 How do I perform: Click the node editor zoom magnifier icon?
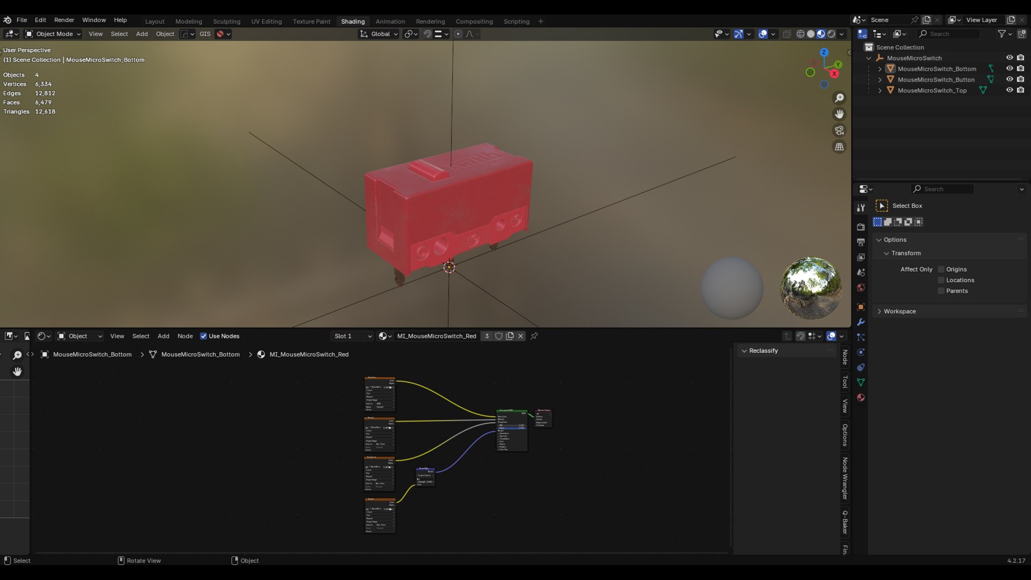tap(17, 355)
